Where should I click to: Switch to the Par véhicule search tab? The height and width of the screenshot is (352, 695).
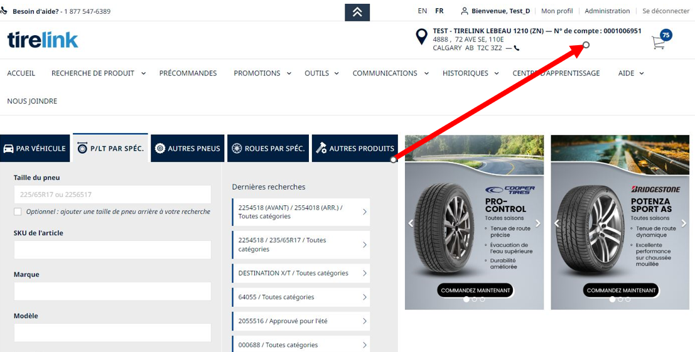point(35,148)
